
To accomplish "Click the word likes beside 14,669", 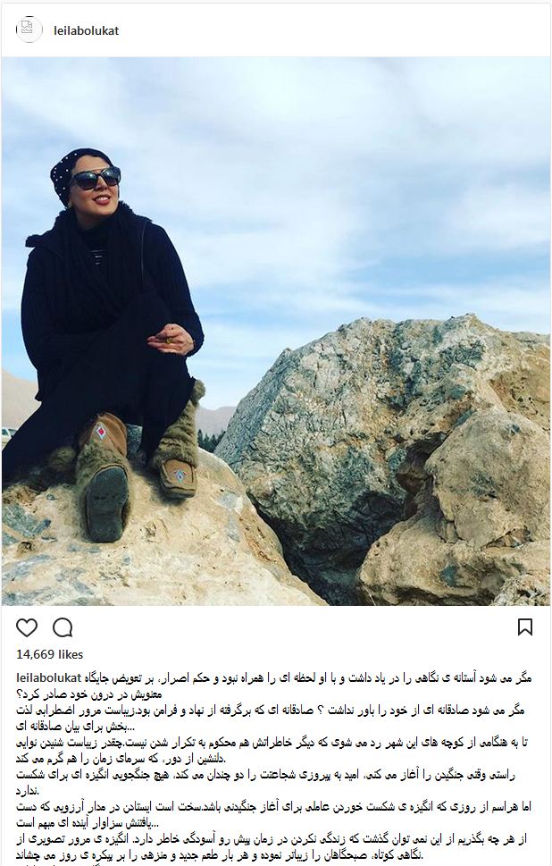I will (x=71, y=654).
